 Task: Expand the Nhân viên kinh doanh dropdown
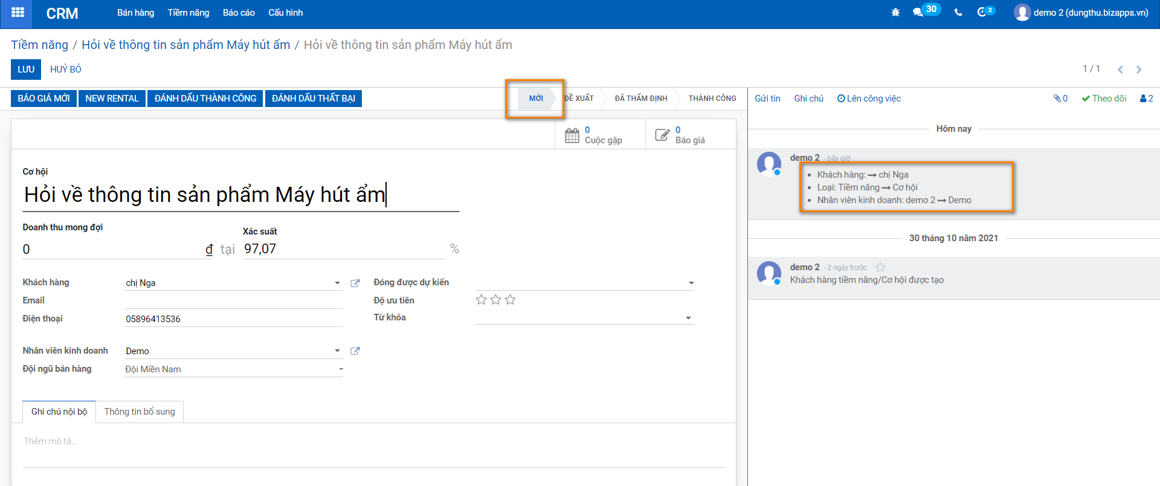click(337, 351)
